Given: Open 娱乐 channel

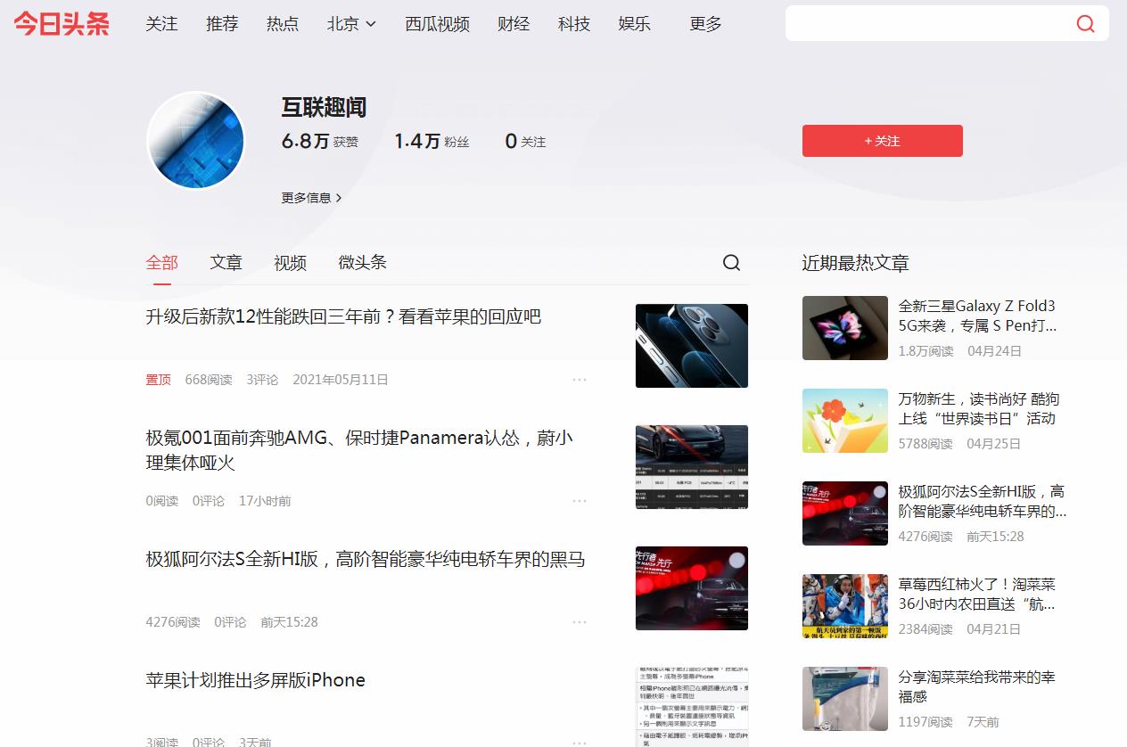Looking at the screenshot, I should (634, 24).
